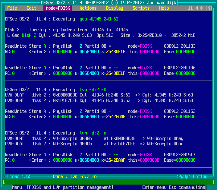Click the <PgUp> scroll indicator
217x190 pixels.
183,176
